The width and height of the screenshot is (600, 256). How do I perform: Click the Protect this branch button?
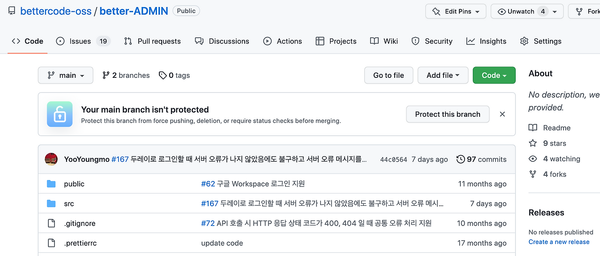(448, 114)
